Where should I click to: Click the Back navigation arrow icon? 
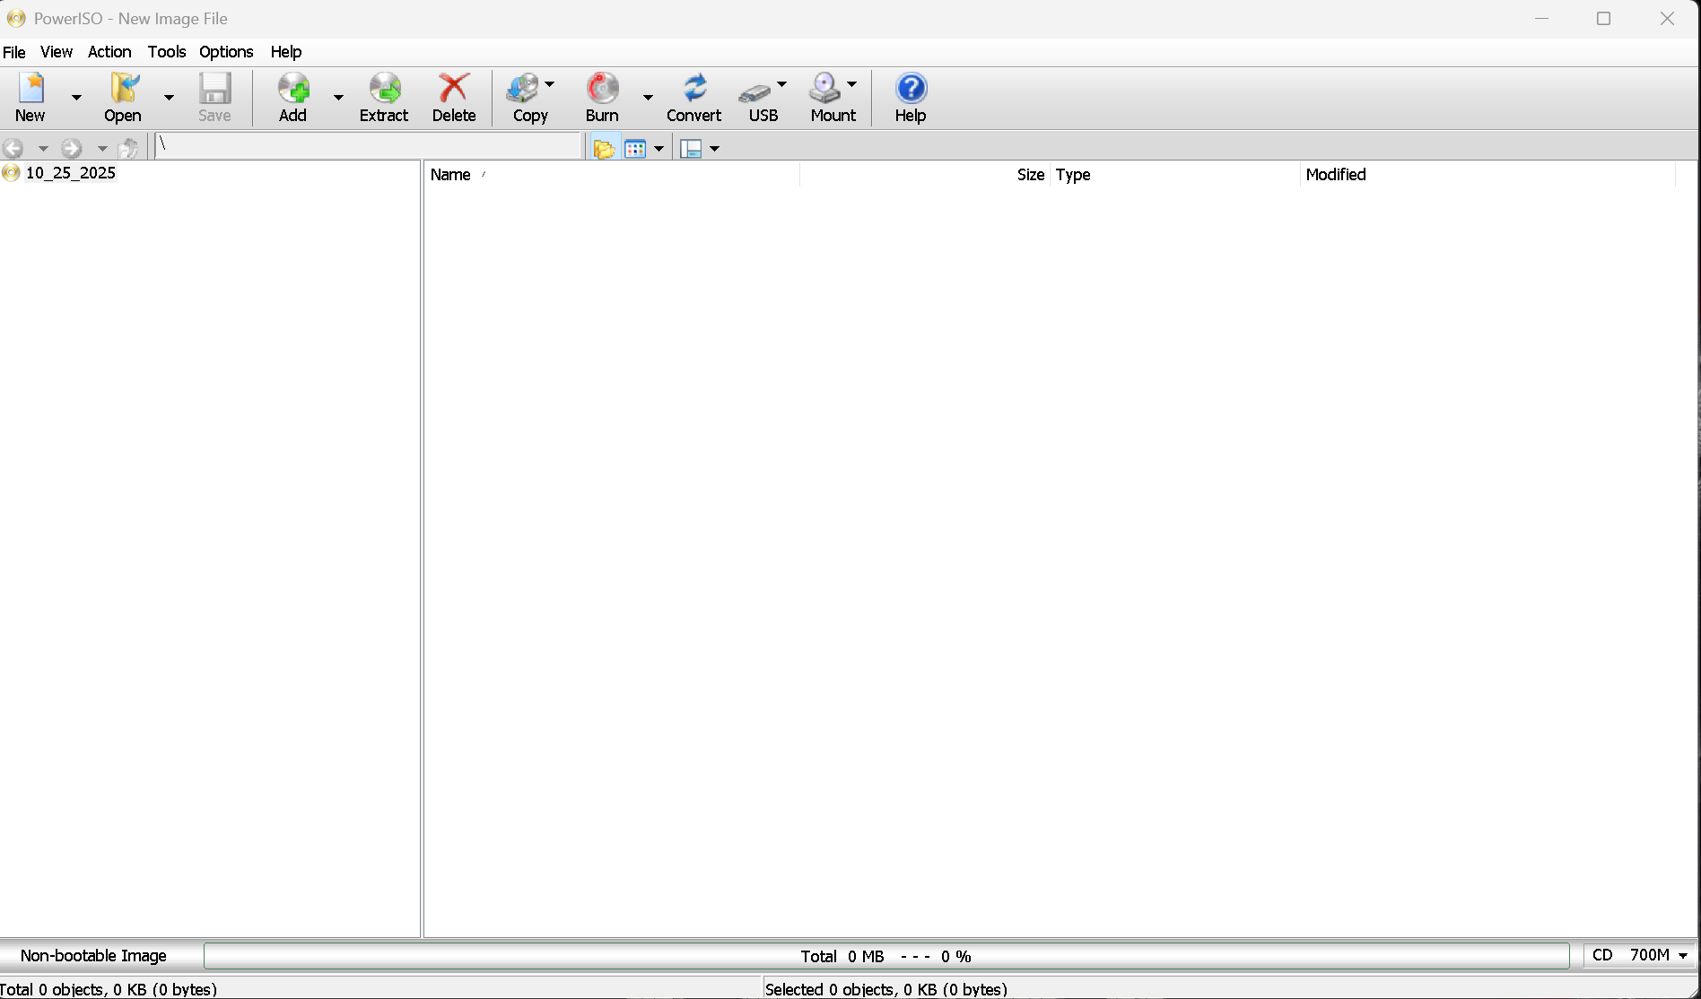13,148
